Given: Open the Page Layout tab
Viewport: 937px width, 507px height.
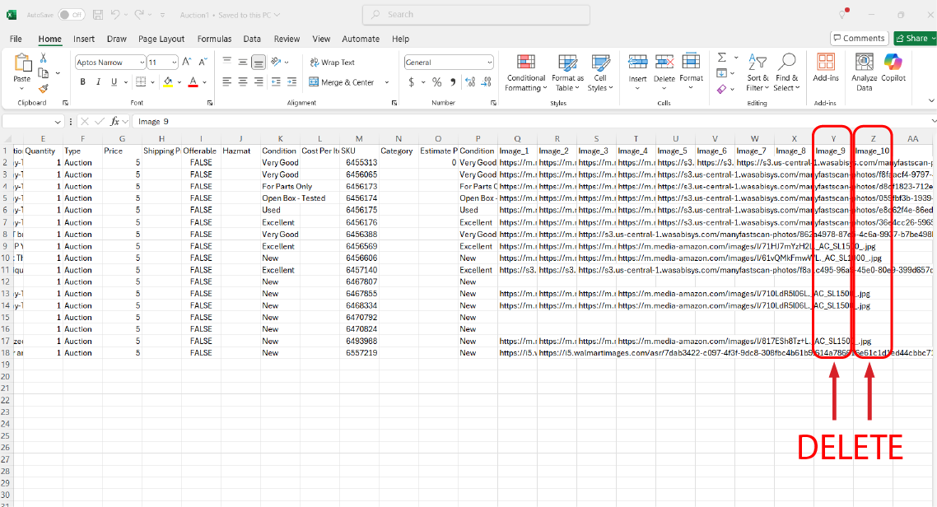Looking at the screenshot, I should click(161, 39).
